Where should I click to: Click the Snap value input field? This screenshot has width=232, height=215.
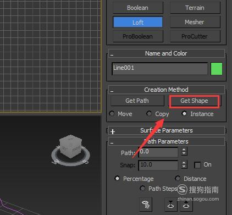[x=158, y=165]
